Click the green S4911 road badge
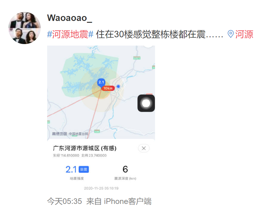The height and width of the screenshot is (219, 274). [137, 58]
